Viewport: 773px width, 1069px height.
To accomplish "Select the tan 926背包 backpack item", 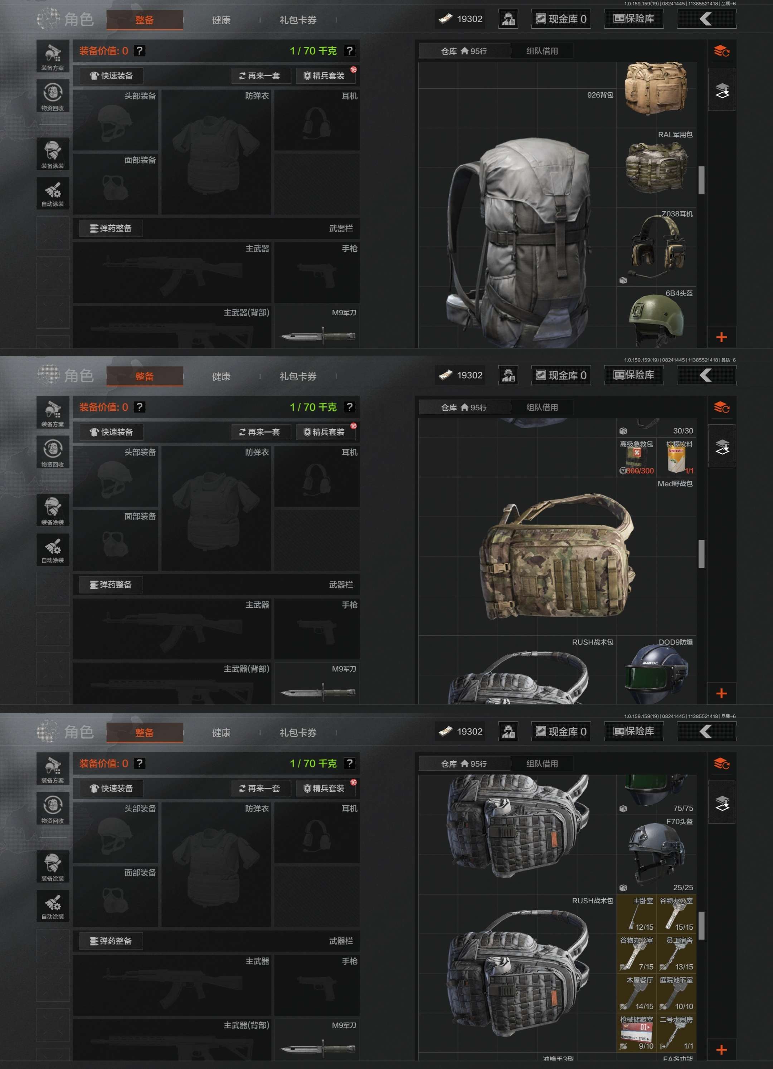I will (x=656, y=89).
